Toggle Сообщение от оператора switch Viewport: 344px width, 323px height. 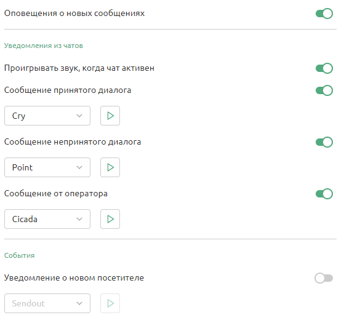coord(324,194)
